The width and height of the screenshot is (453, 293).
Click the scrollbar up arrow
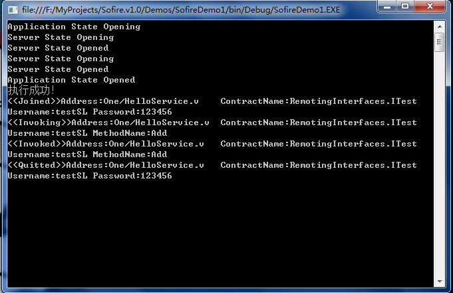tap(439, 26)
